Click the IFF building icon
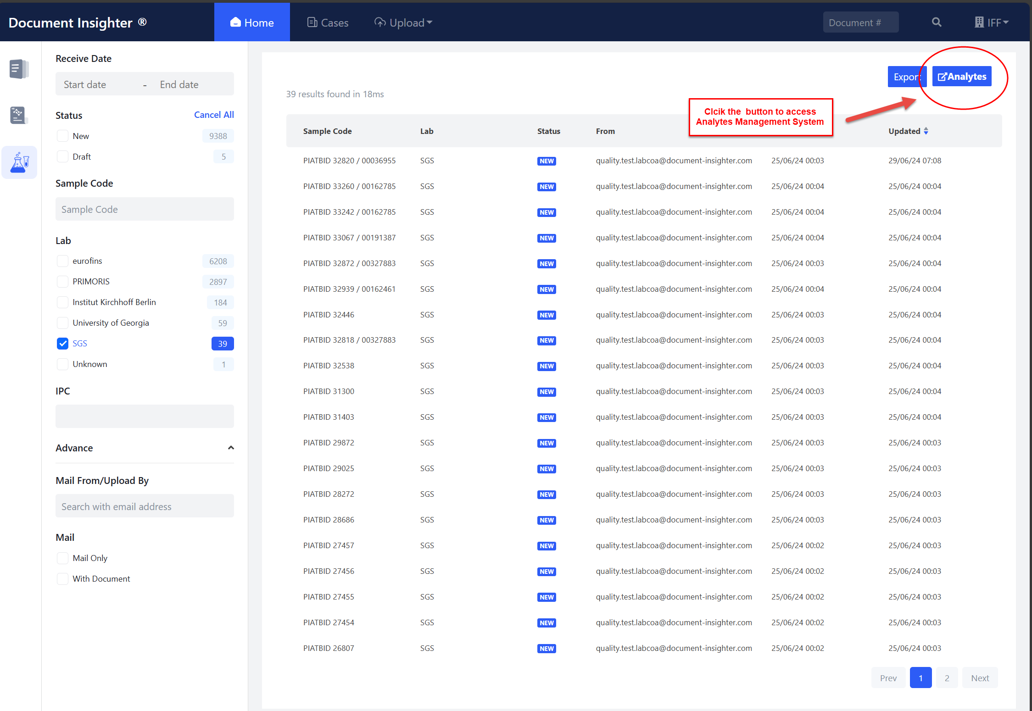The height and width of the screenshot is (711, 1032). tap(979, 22)
